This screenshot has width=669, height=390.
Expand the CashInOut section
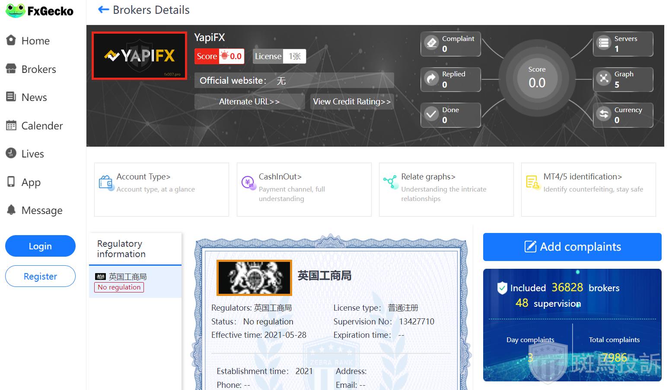280,177
